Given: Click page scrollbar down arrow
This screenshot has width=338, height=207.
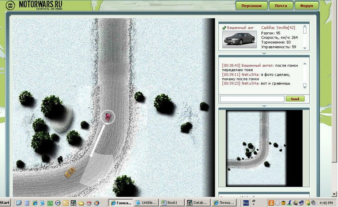Looking at the screenshot, I should point(334,194).
